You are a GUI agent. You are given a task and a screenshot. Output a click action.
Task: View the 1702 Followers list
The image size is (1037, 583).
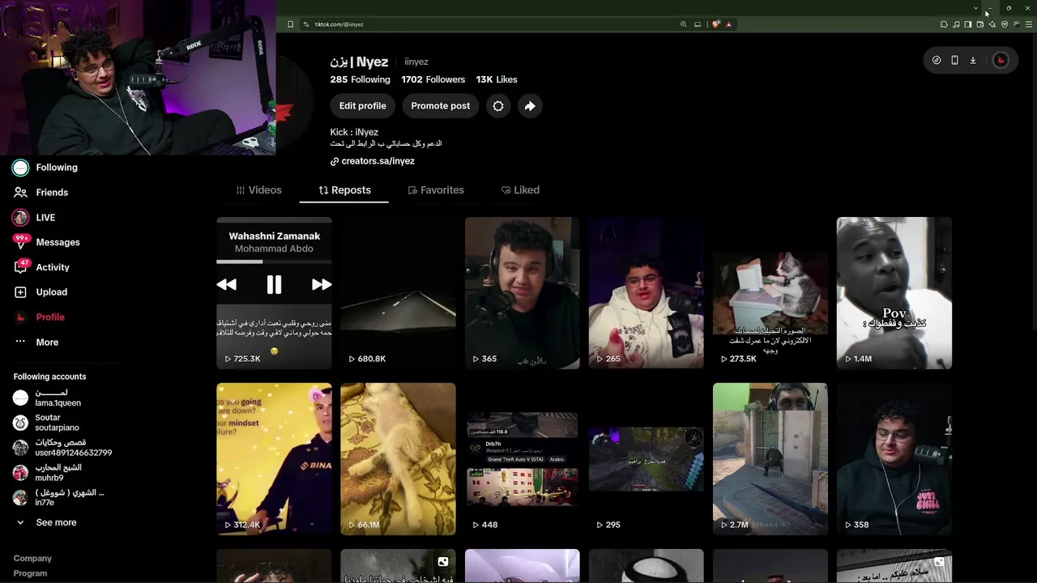coord(433,79)
